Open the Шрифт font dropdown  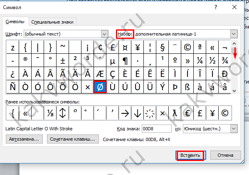tap(104, 34)
